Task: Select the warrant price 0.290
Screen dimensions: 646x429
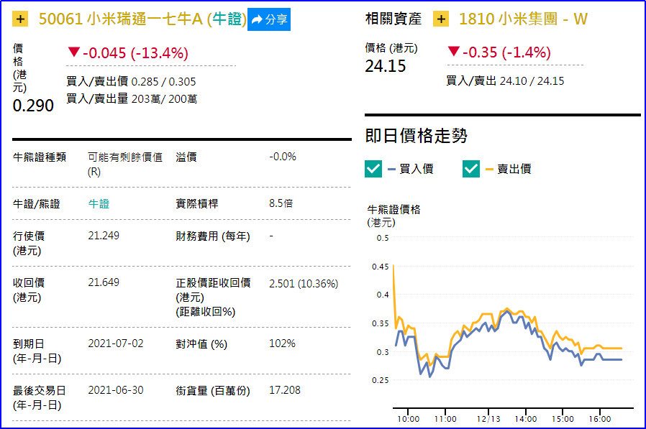Action: coord(33,106)
